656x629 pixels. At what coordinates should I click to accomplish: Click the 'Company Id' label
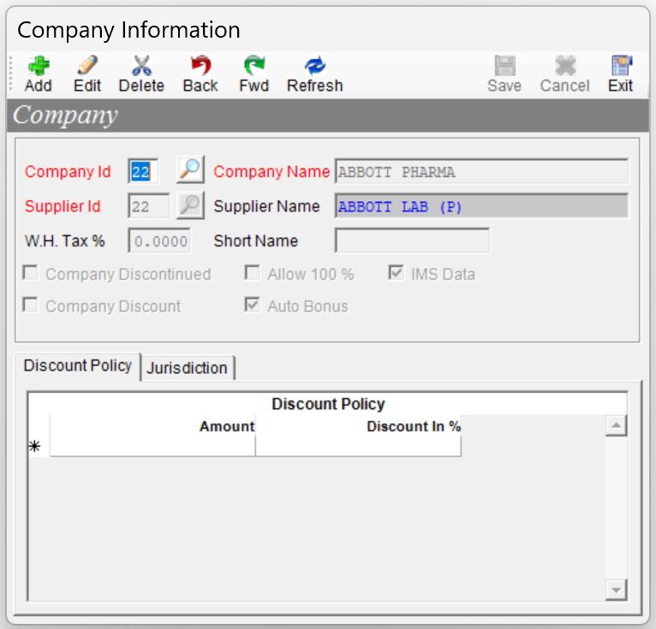(x=68, y=171)
